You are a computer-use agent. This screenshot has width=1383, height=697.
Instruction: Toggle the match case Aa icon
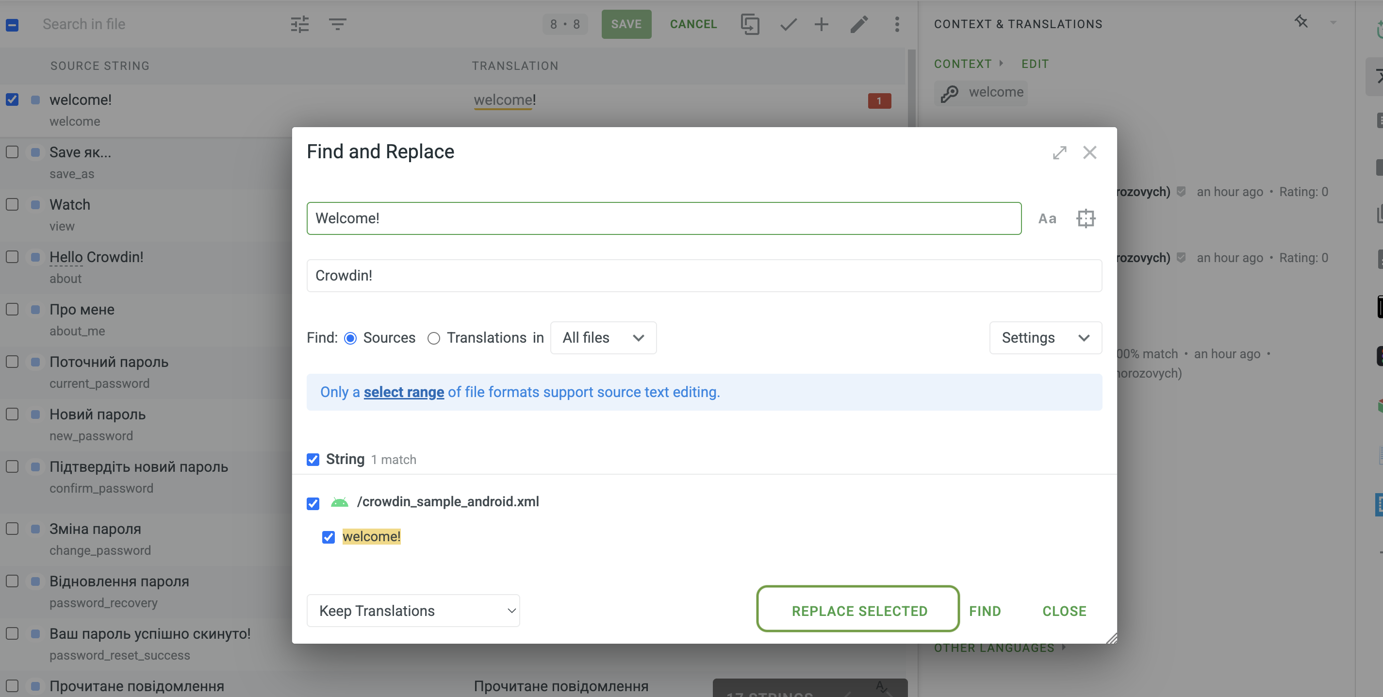[1047, 218]
